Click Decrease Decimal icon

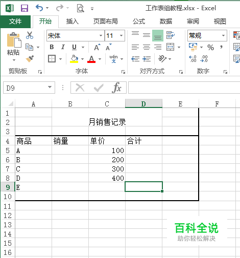point(204,59)
